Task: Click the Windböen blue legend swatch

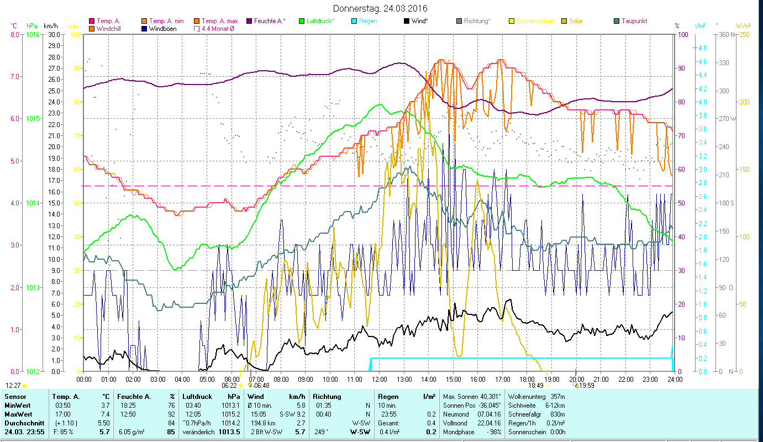Action: (x=144, y=28)
